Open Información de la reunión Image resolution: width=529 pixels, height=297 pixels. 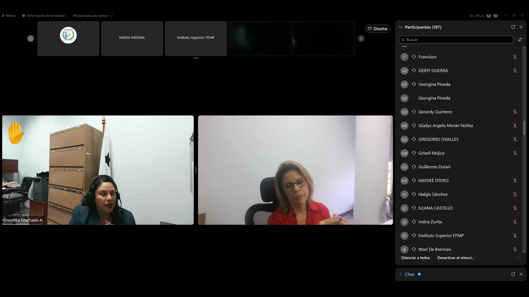point(44,16)
